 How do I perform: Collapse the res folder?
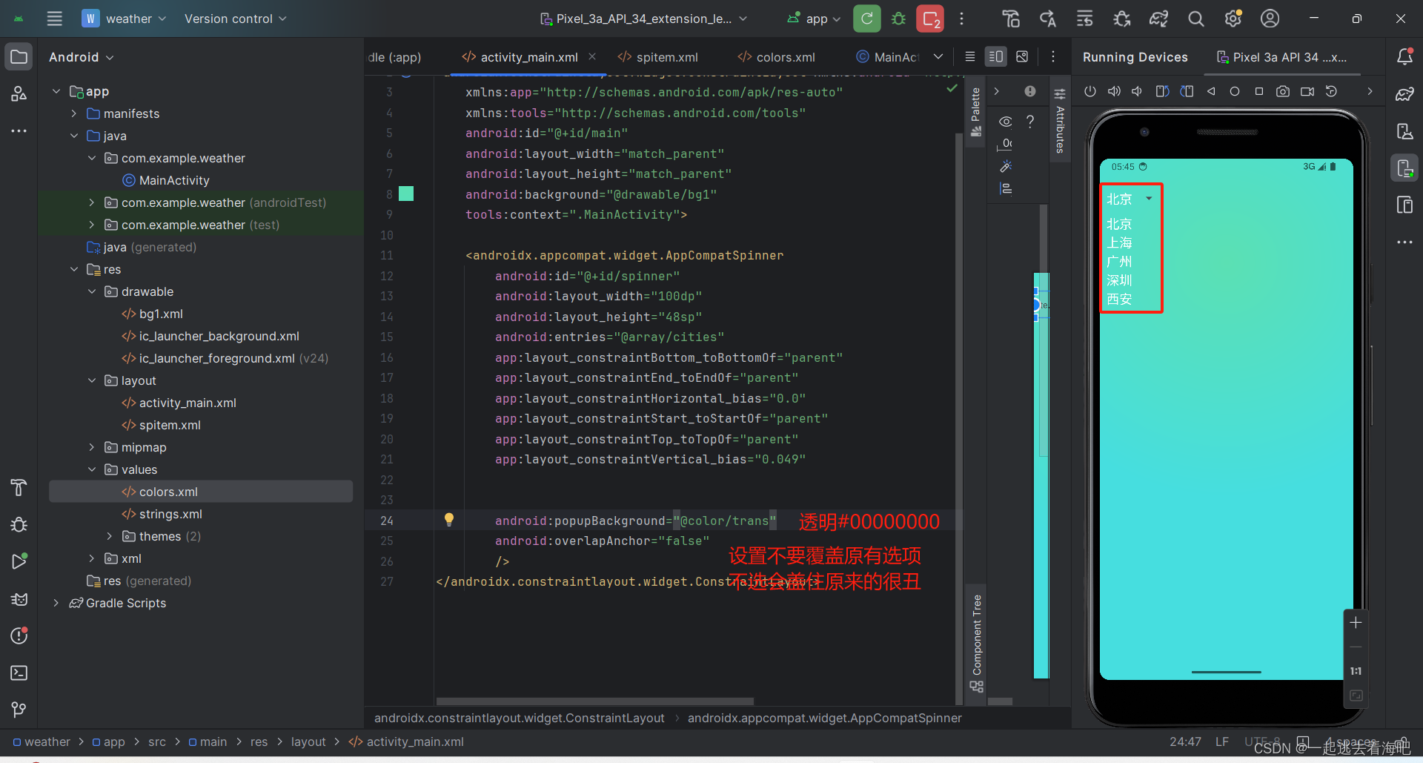74,269
